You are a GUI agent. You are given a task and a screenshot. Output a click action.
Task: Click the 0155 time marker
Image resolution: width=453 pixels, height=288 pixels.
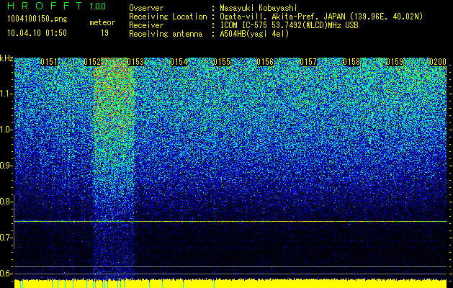[x=222, y=62]
